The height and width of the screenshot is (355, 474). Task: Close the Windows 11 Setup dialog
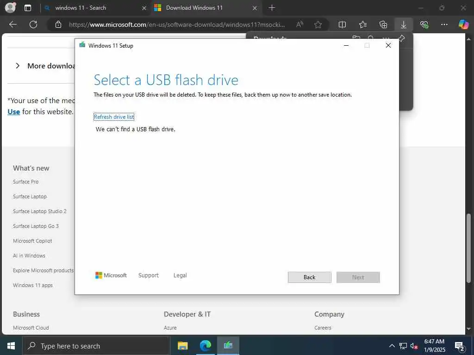coord(388,46)
